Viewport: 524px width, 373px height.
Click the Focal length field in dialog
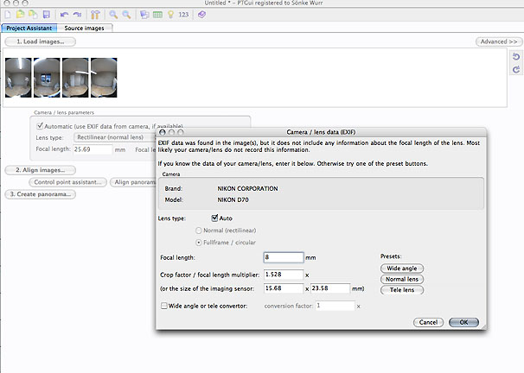tap(284, 257)
